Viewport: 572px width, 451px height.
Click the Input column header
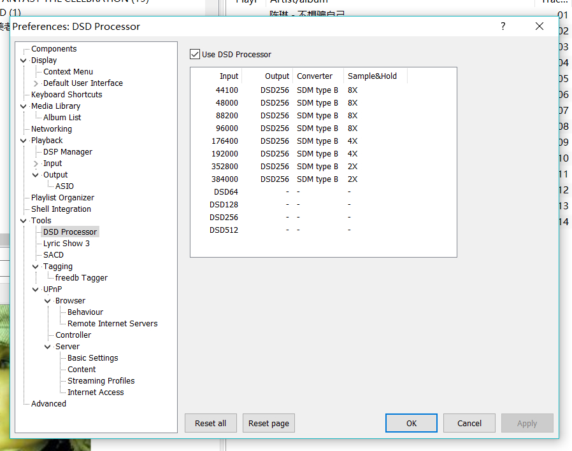click(x=217, y=76)
